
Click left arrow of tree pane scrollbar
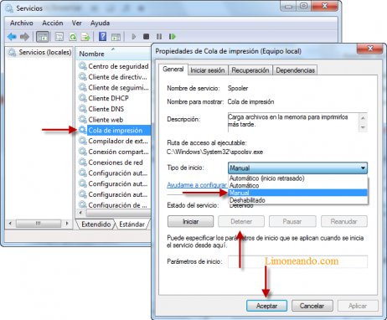(10, 224)
